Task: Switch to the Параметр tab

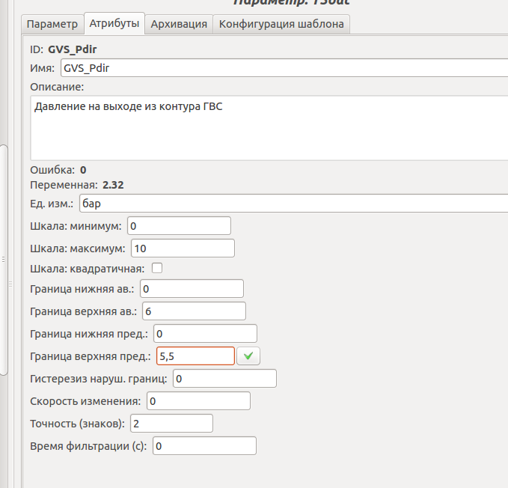Action: tap(52, 24)
